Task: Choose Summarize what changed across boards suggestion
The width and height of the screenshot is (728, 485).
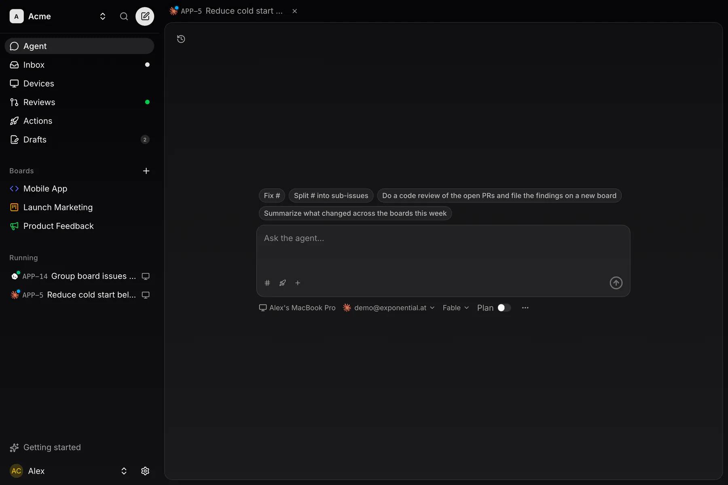Action: point(355,213)
